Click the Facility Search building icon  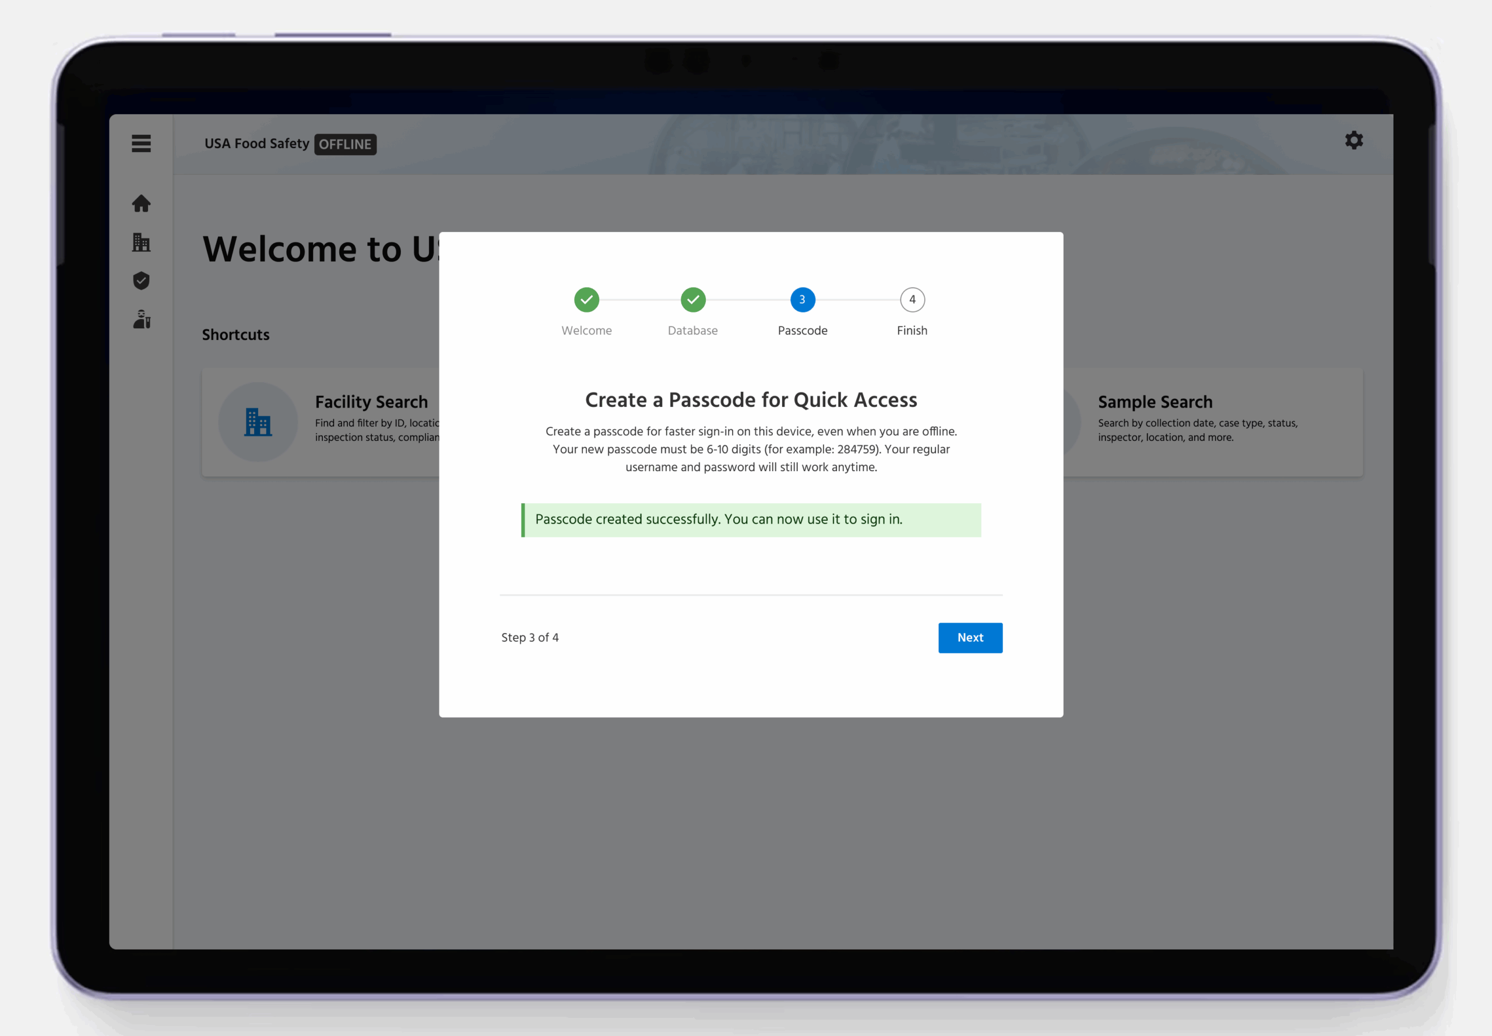258,422
